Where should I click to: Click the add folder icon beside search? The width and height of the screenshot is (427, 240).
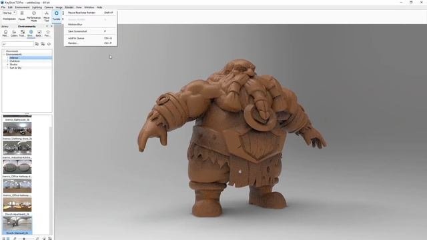tap(37, 44)
